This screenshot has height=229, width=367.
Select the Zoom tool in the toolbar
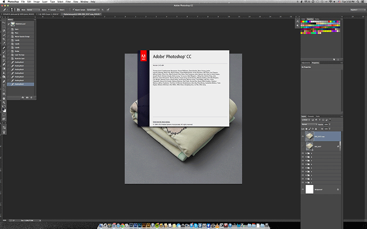4,102
